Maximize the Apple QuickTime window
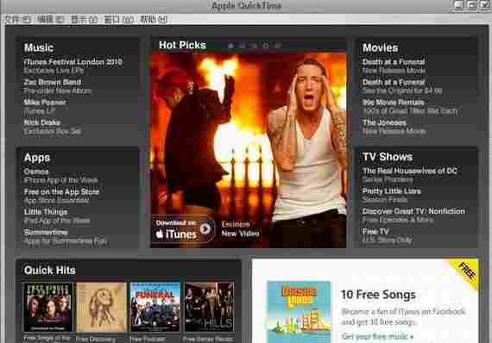This screenshot has height=343, width=492. pos(471,5)
